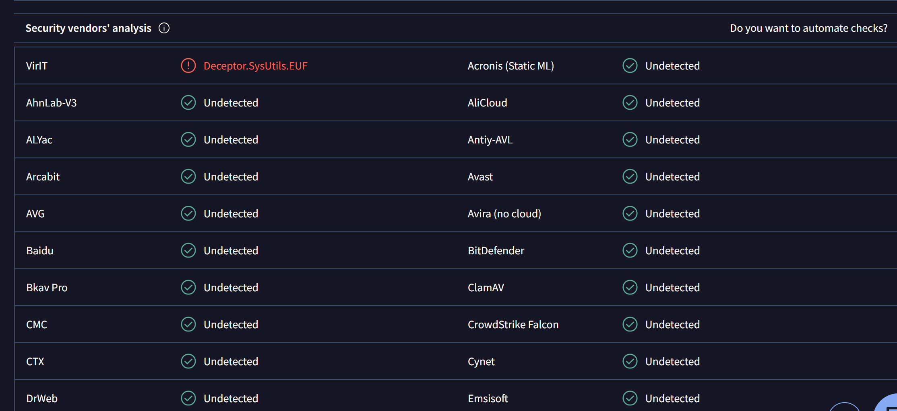Click the info icon beside Security vendors' analysis

coord(164,28)
